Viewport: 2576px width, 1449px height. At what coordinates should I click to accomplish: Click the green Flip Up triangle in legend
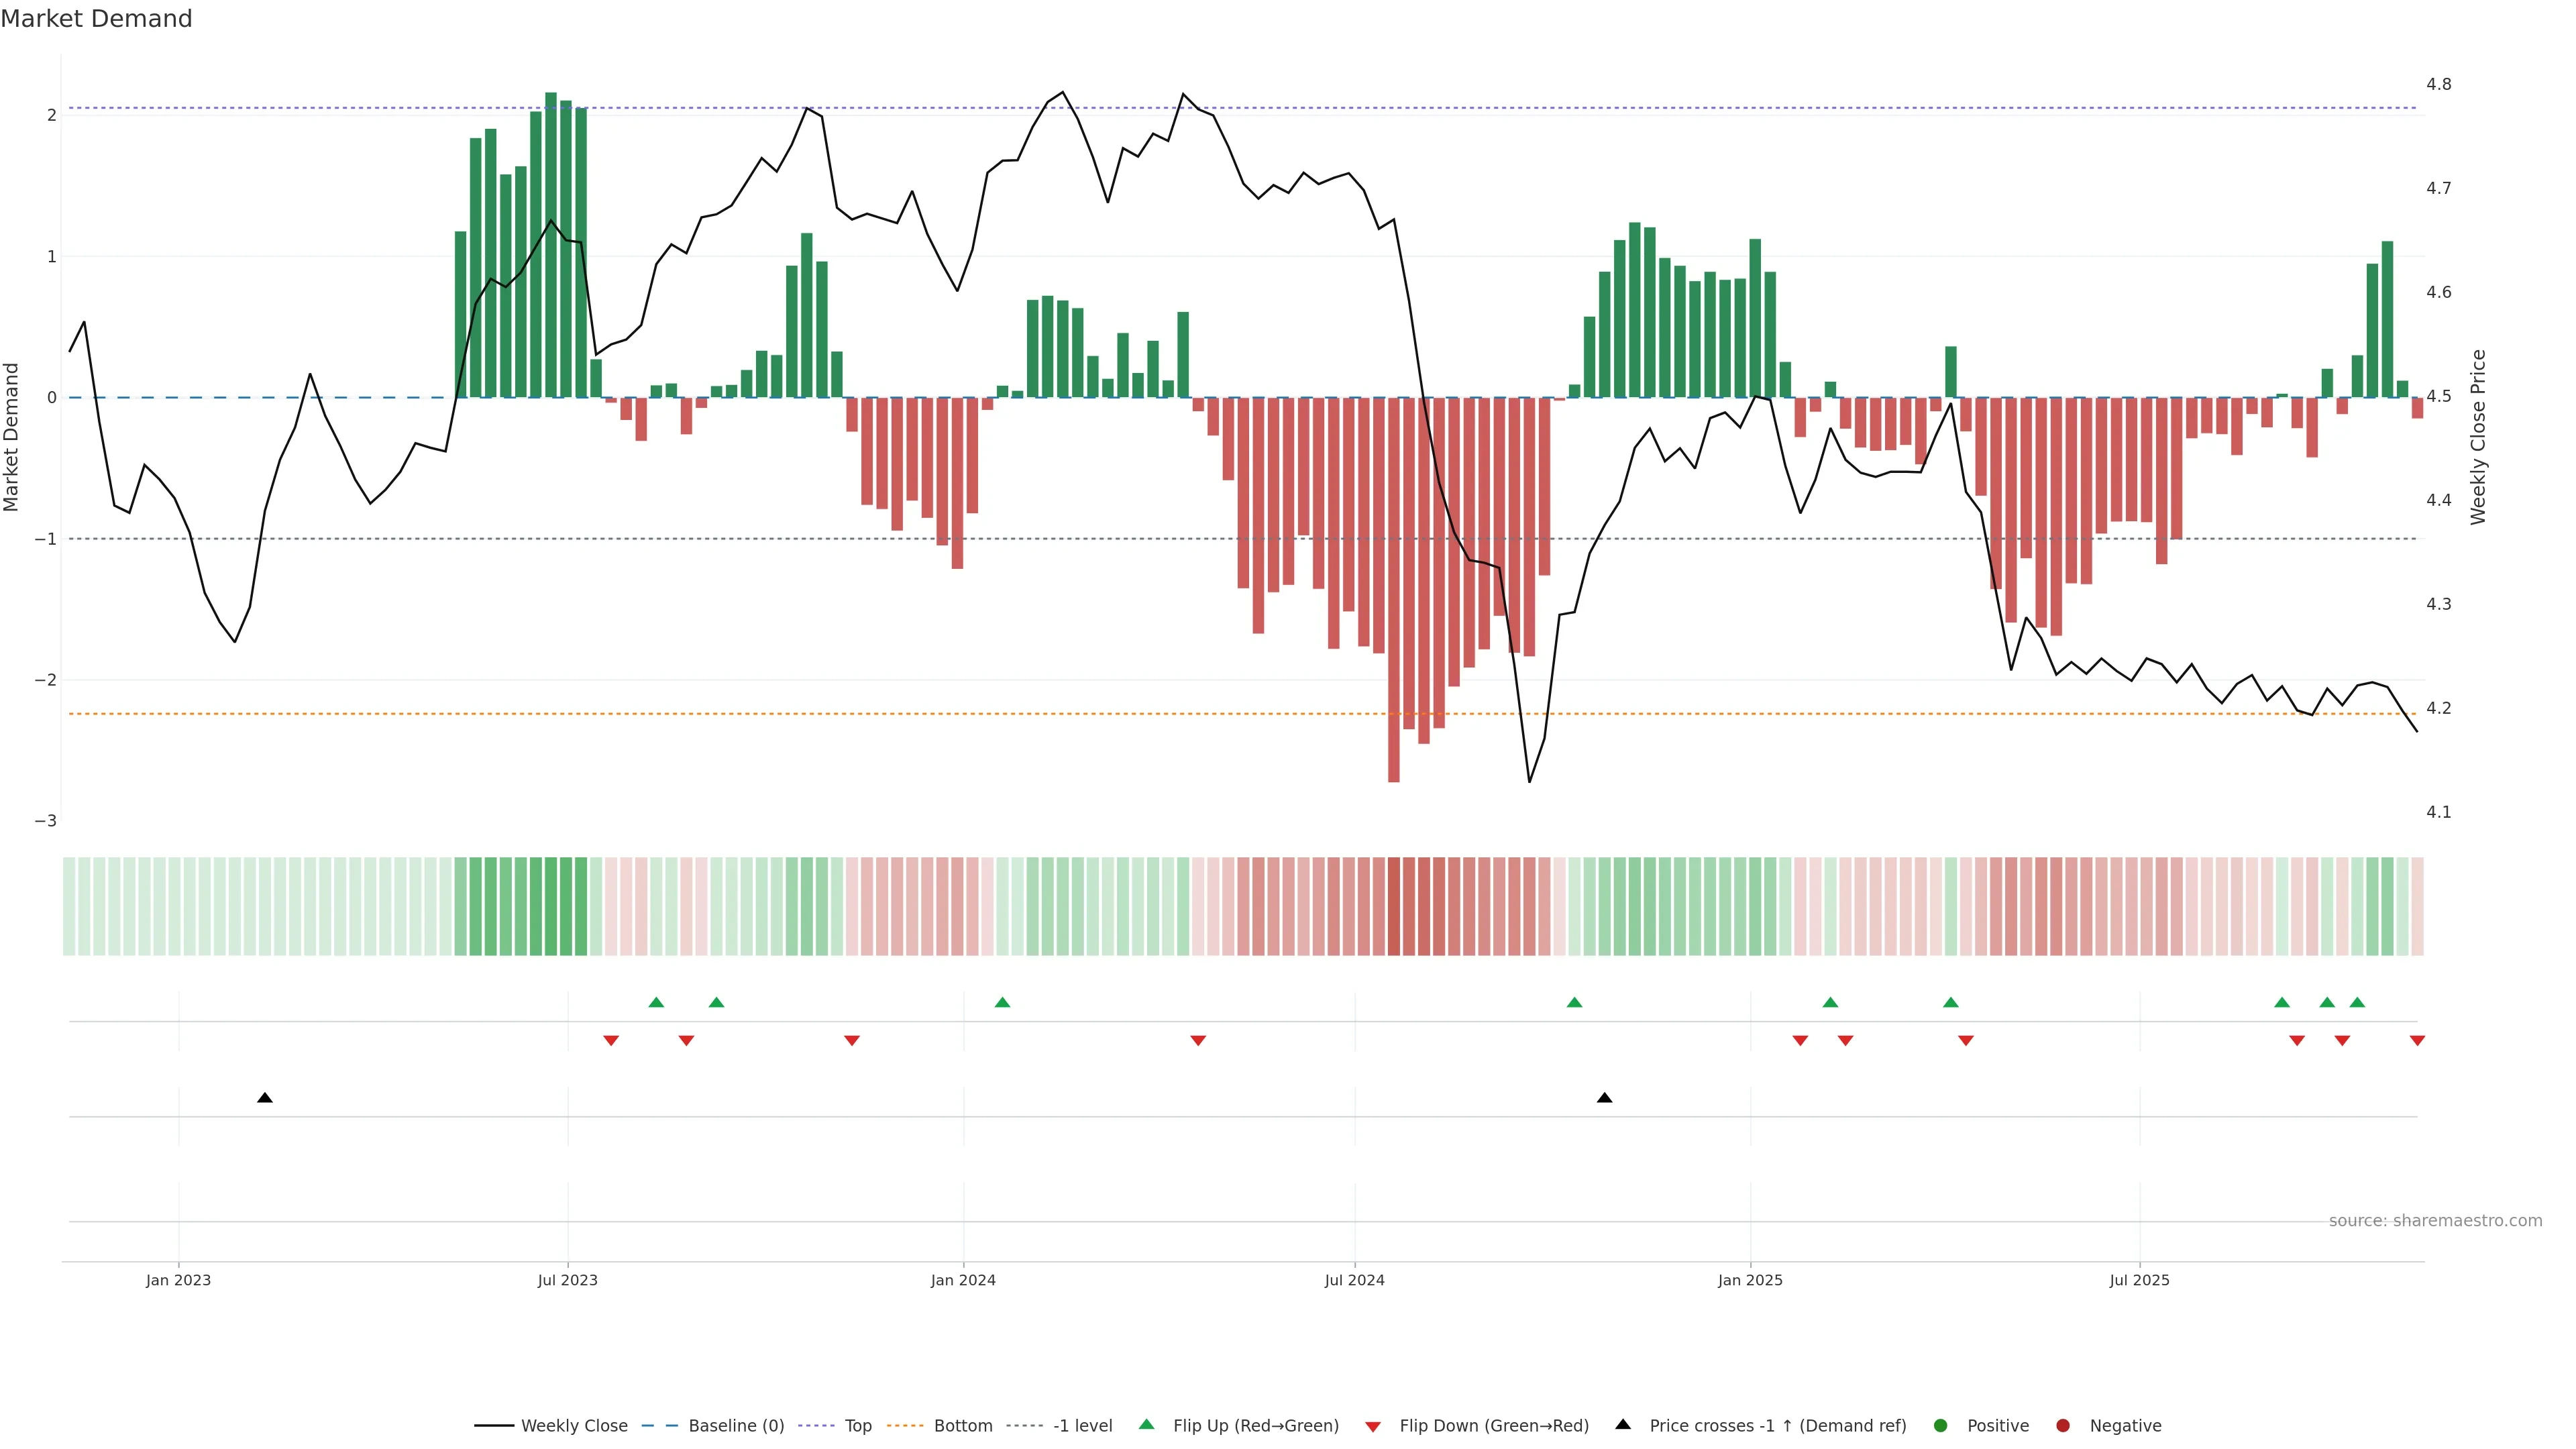tap(1146, 1424)
